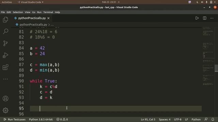This screenshot has height=122, width=218.
Task: Select the pythonPracticalls.py editor tab
Action: [x=32, y=18]
